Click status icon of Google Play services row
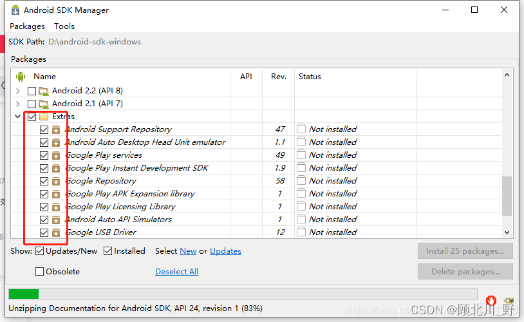The image size is (524, 322). (301, 155)
